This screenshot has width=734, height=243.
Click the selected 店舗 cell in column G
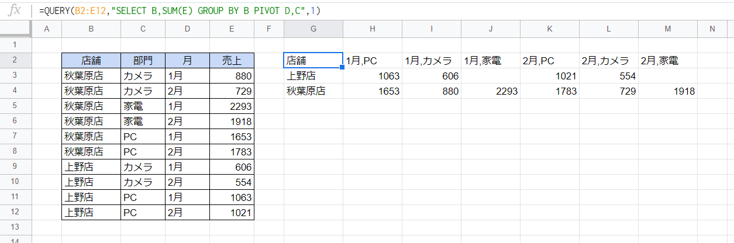point(313,60)
